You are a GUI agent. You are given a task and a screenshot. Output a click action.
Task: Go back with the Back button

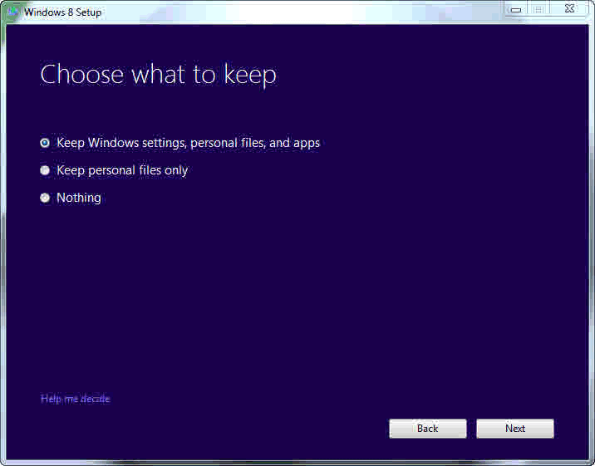(428, 429)
